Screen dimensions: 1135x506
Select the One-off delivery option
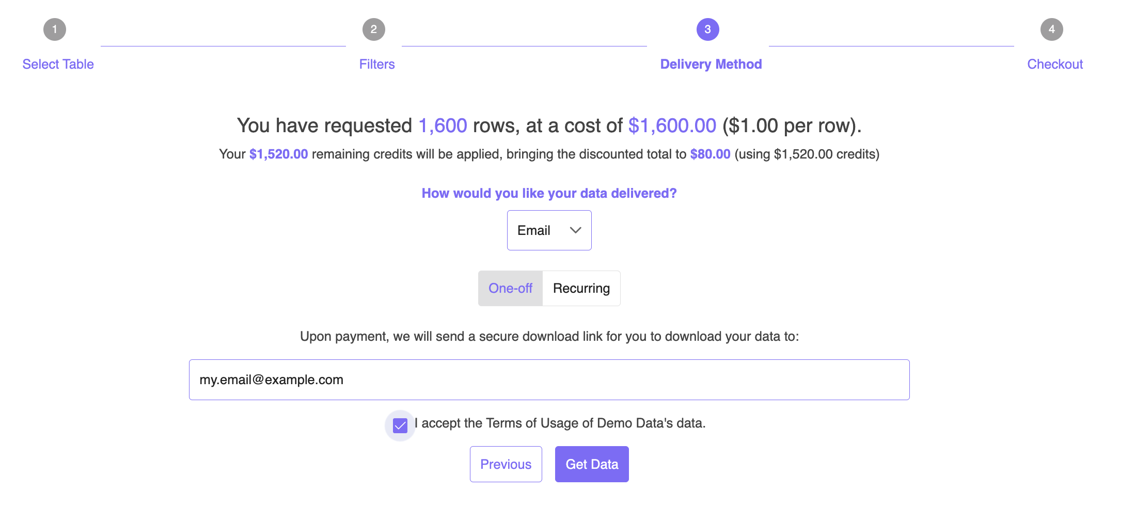coord(510,288)
